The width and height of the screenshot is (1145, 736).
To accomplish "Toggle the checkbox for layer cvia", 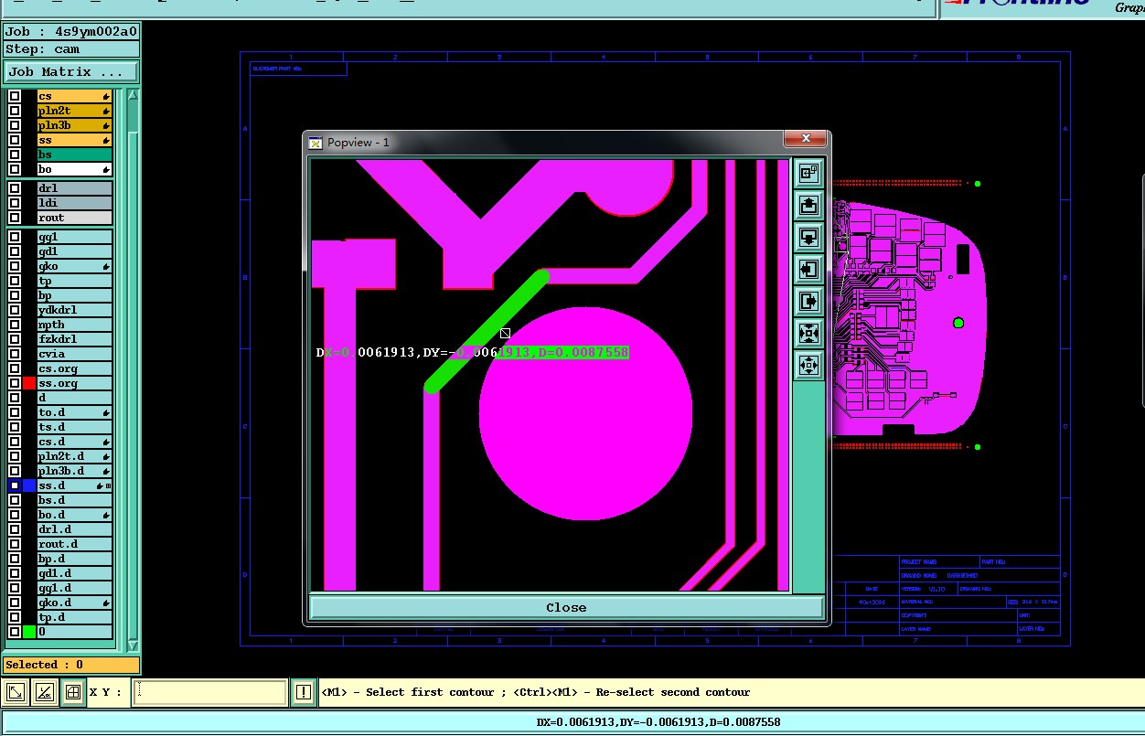I will [x=15, y=354].
